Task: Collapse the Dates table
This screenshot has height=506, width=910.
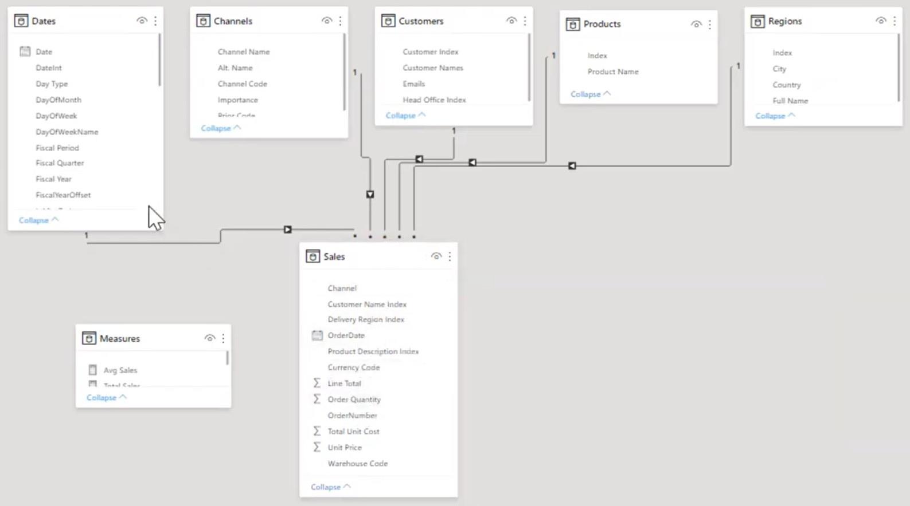Action: pos(38,220)
